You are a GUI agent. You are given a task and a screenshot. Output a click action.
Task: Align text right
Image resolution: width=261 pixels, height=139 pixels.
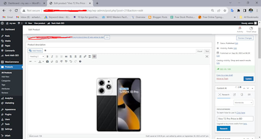click(x=80, y=56)
